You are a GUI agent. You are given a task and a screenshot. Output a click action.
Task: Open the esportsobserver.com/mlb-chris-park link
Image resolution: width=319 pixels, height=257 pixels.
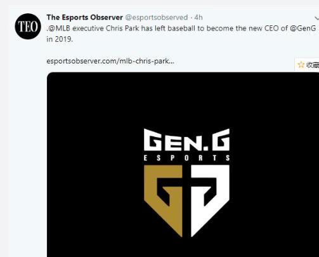click(110, 61)
